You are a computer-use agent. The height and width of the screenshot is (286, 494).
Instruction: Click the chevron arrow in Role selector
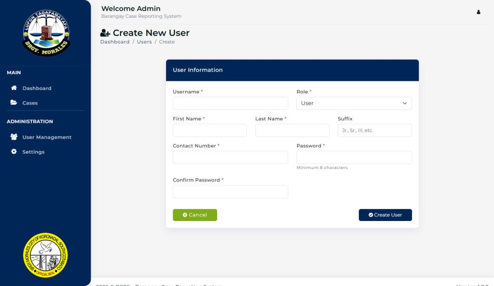pyautogui.click(x=404, y=103)
